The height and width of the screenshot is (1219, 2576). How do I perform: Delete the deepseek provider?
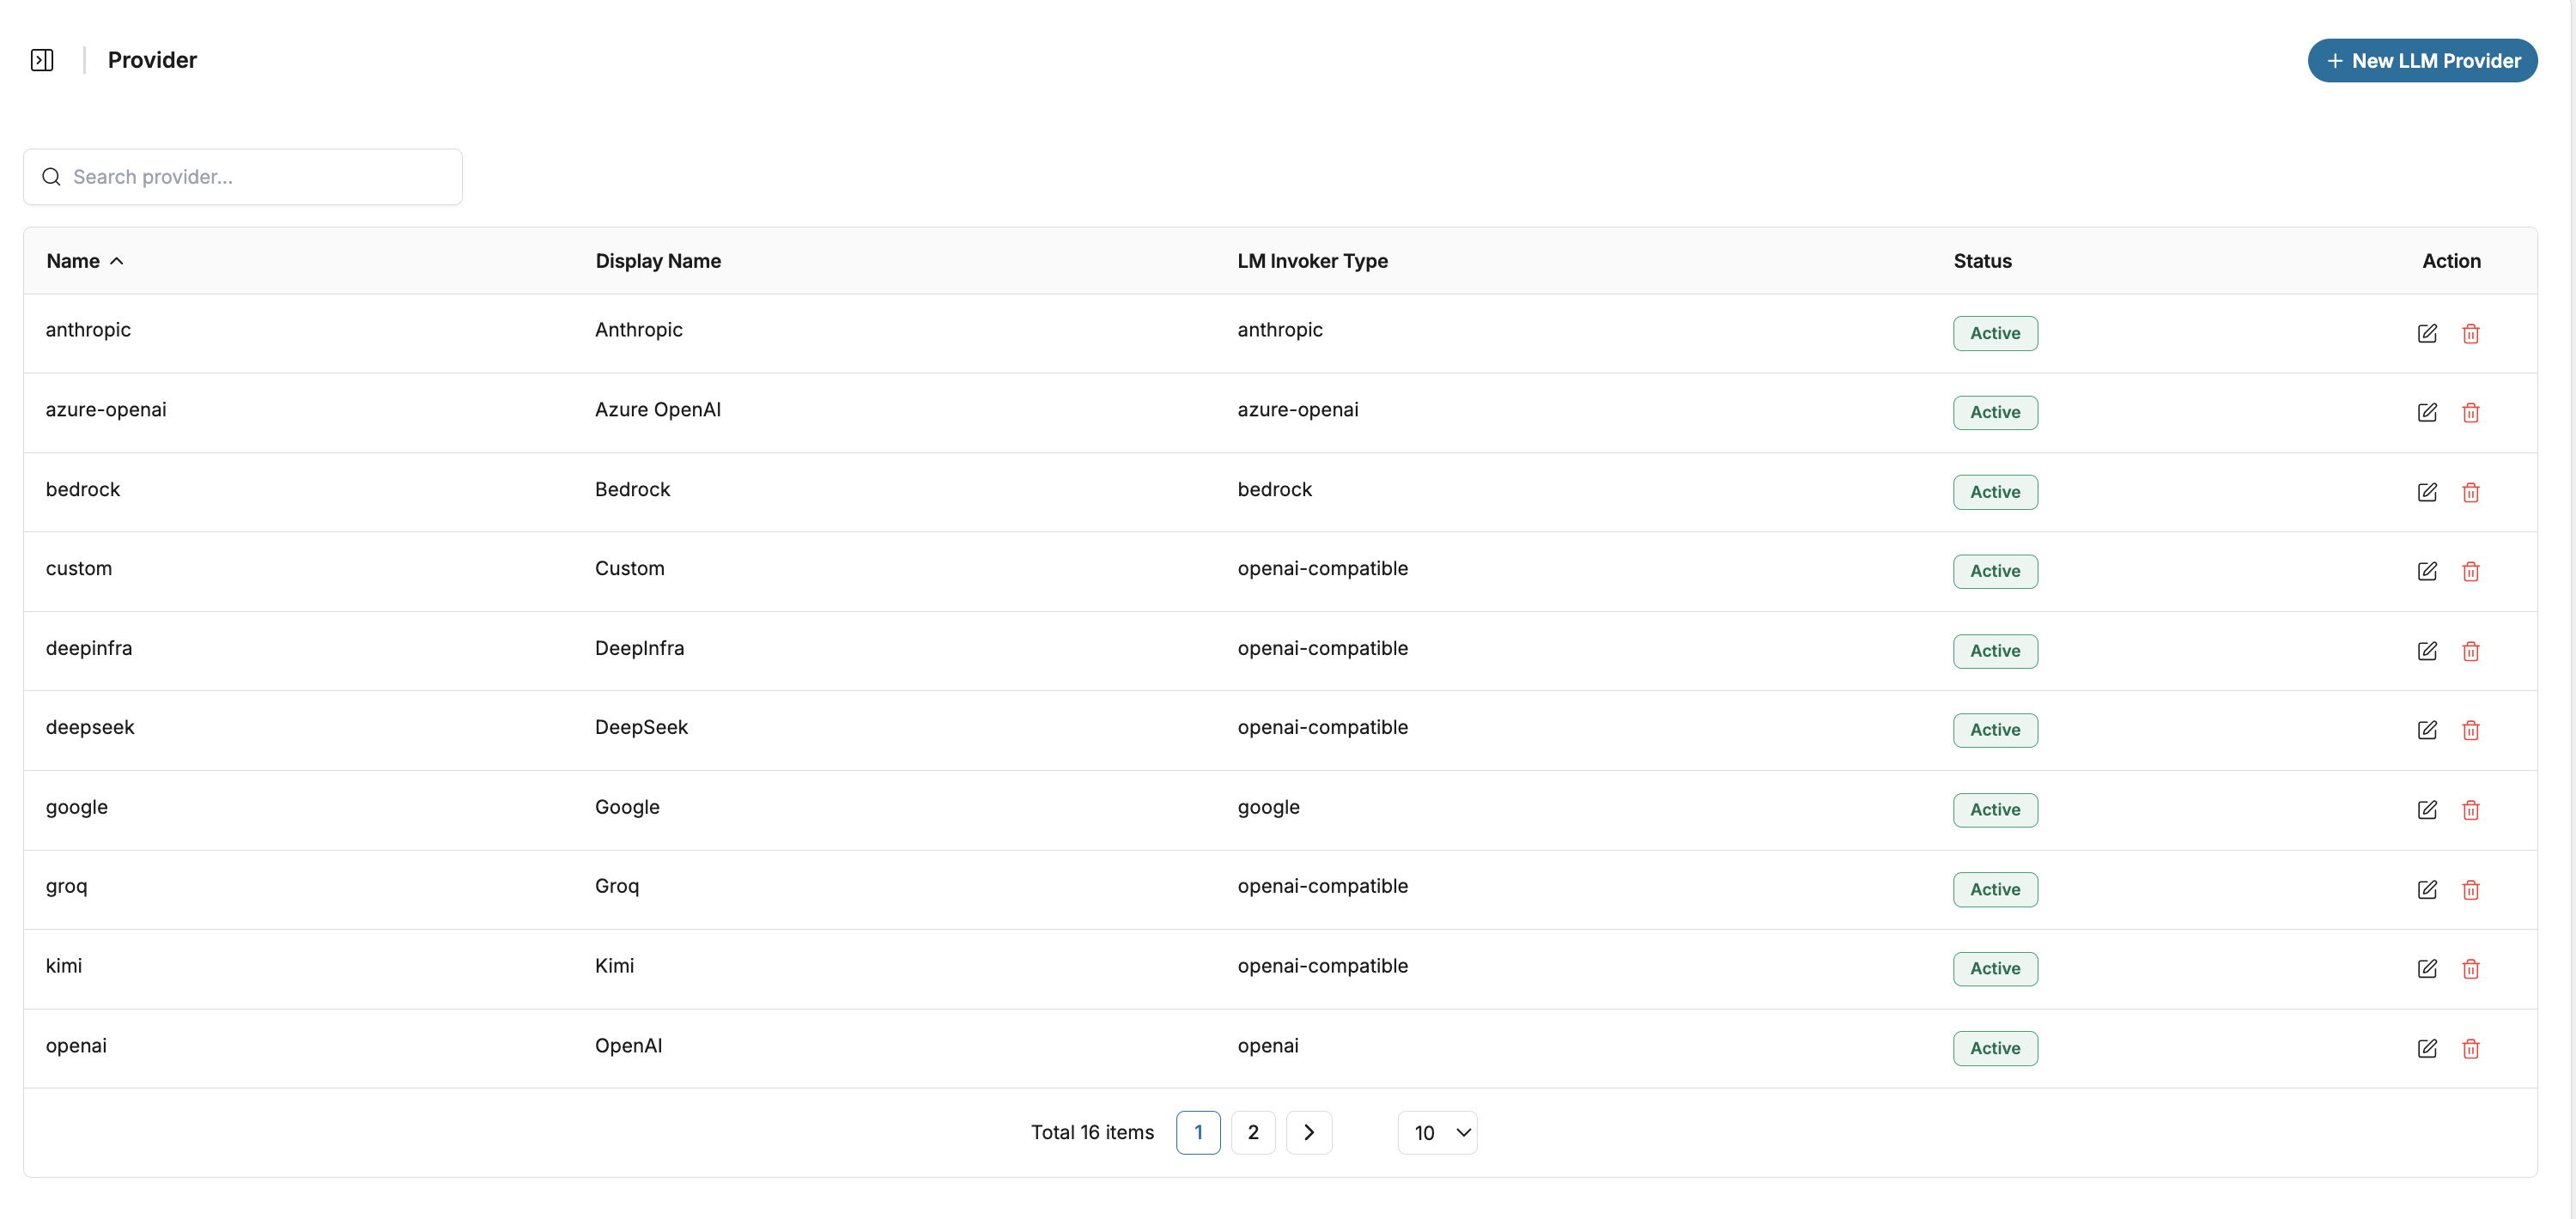pos(2470,730)
